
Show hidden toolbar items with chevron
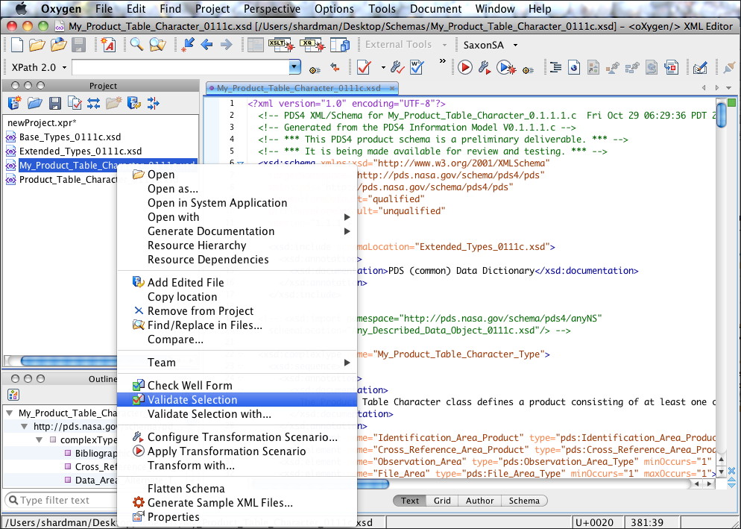tap(442, 61)
